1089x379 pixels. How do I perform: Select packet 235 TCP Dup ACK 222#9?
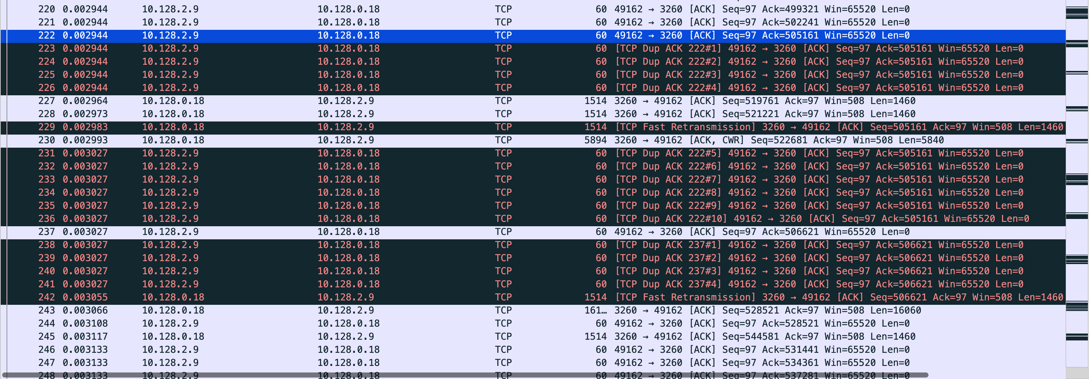coord(532,206)
